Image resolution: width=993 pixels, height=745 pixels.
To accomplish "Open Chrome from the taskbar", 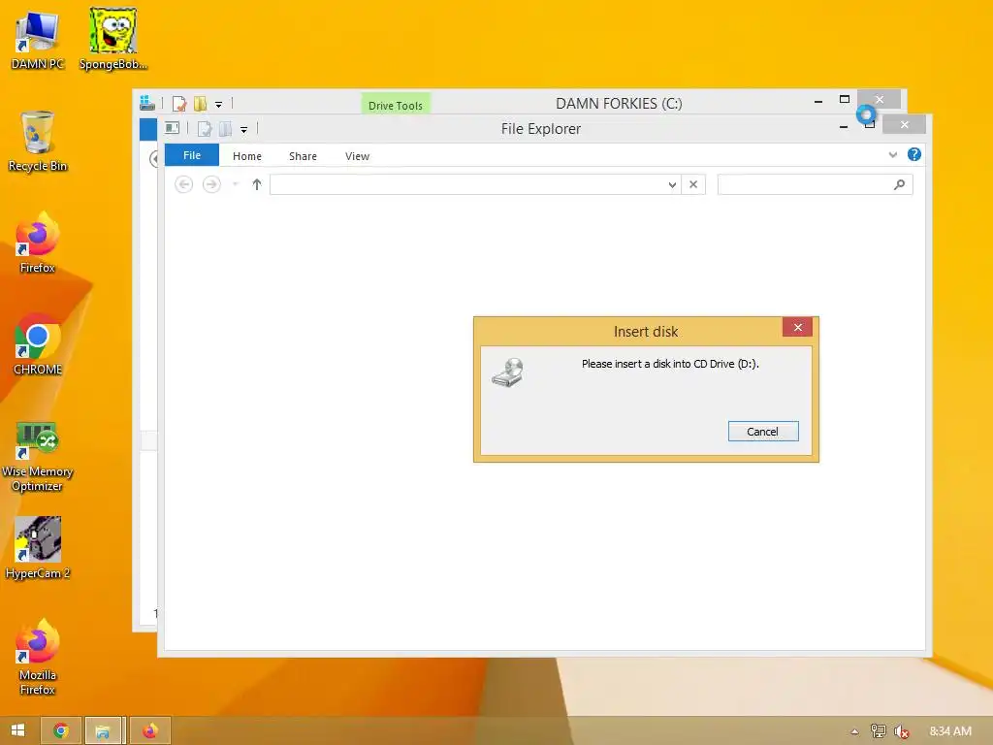I will click(x=61, y=731).
